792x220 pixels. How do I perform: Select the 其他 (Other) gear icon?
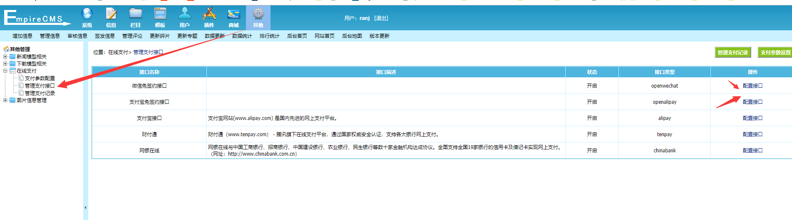258,15
